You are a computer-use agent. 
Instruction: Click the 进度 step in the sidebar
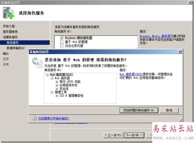click(x=6, y=59)
